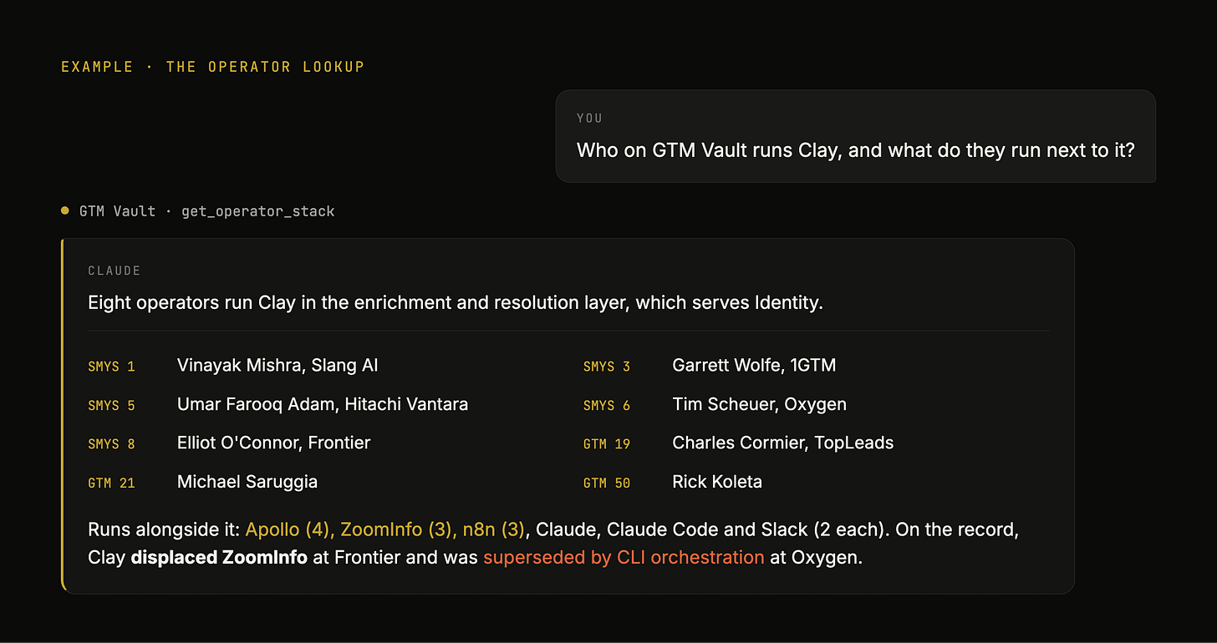Click the highlighted 'Apollo (4), ZoomInfo (3), n8n (3)' text

point(385,529)
